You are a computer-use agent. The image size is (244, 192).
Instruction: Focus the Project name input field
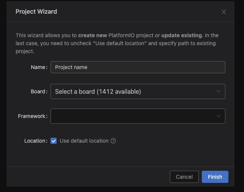[x=138, y=67]
